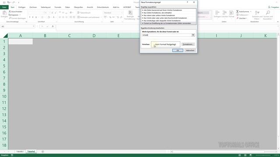Click the Zellen Format icon

point(231,13)
